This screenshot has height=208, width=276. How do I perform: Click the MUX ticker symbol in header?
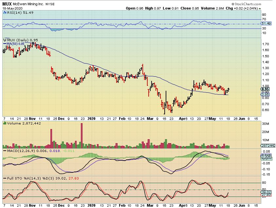(x=7, y=4)
